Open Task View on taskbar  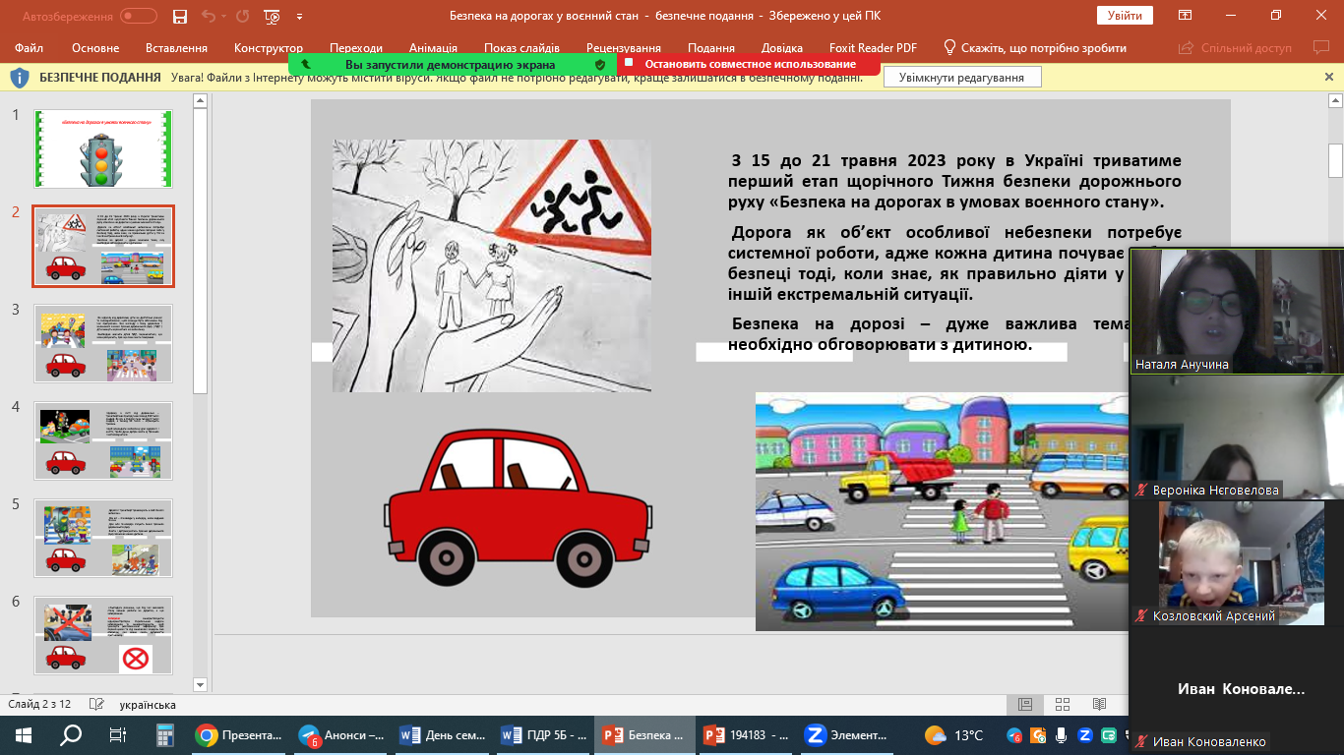click(117, 734)
